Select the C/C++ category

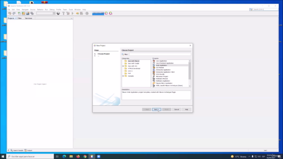point(130,71)
